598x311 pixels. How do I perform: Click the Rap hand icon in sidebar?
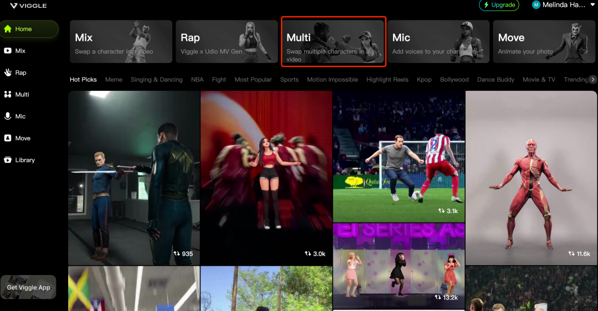(8, 72)
